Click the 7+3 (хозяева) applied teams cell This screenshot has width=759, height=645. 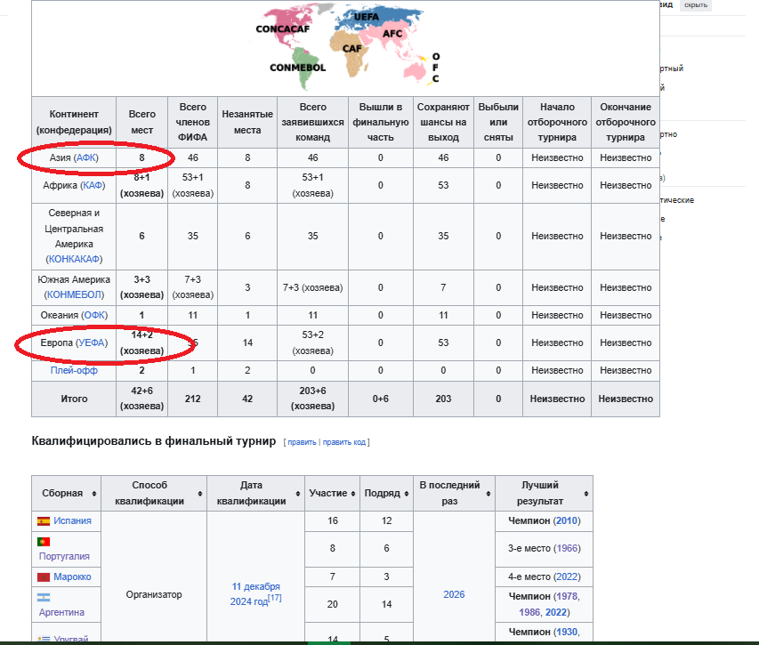coord(312,287)
